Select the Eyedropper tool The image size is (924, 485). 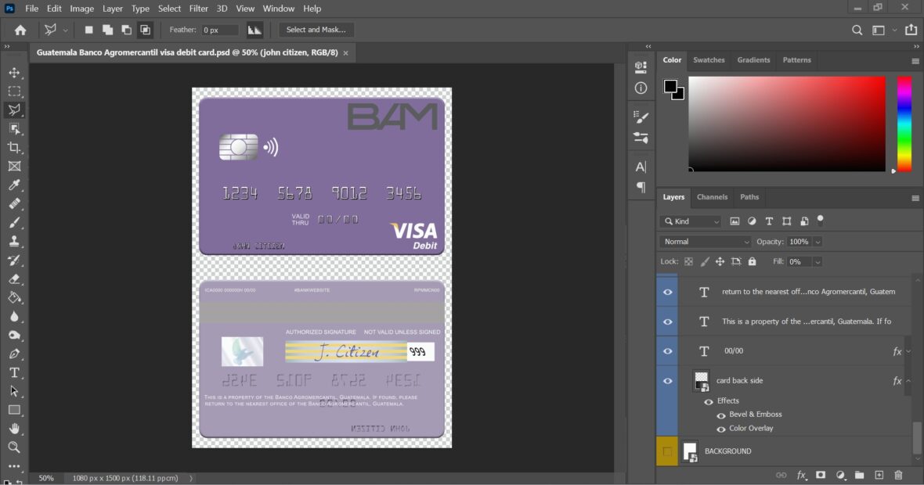click(x=14, y=185)
